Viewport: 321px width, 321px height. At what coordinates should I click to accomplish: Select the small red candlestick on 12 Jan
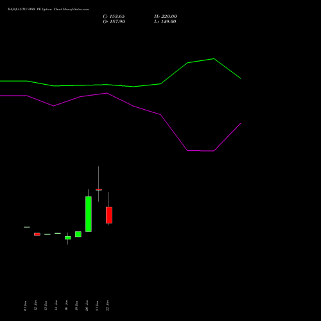click(x=37, y=234)
